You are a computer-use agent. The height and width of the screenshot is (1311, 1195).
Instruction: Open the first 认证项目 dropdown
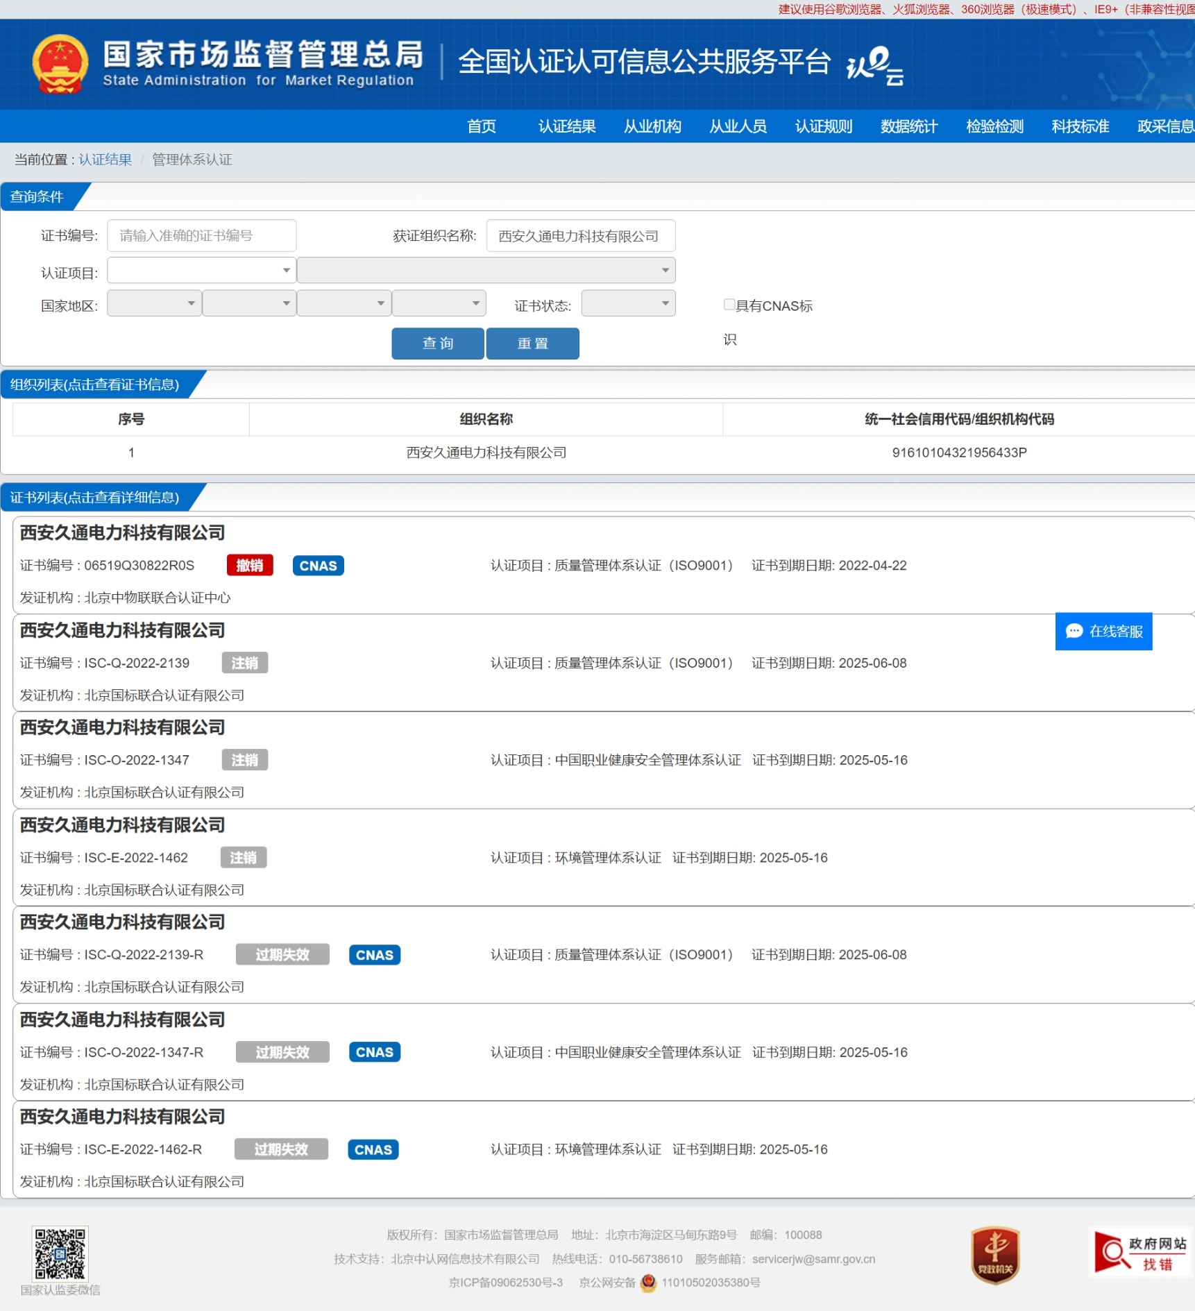202,270
